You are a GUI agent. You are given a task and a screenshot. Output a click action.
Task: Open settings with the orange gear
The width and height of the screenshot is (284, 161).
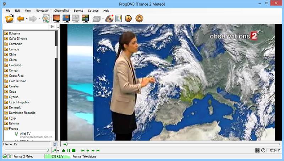[139, 18]
